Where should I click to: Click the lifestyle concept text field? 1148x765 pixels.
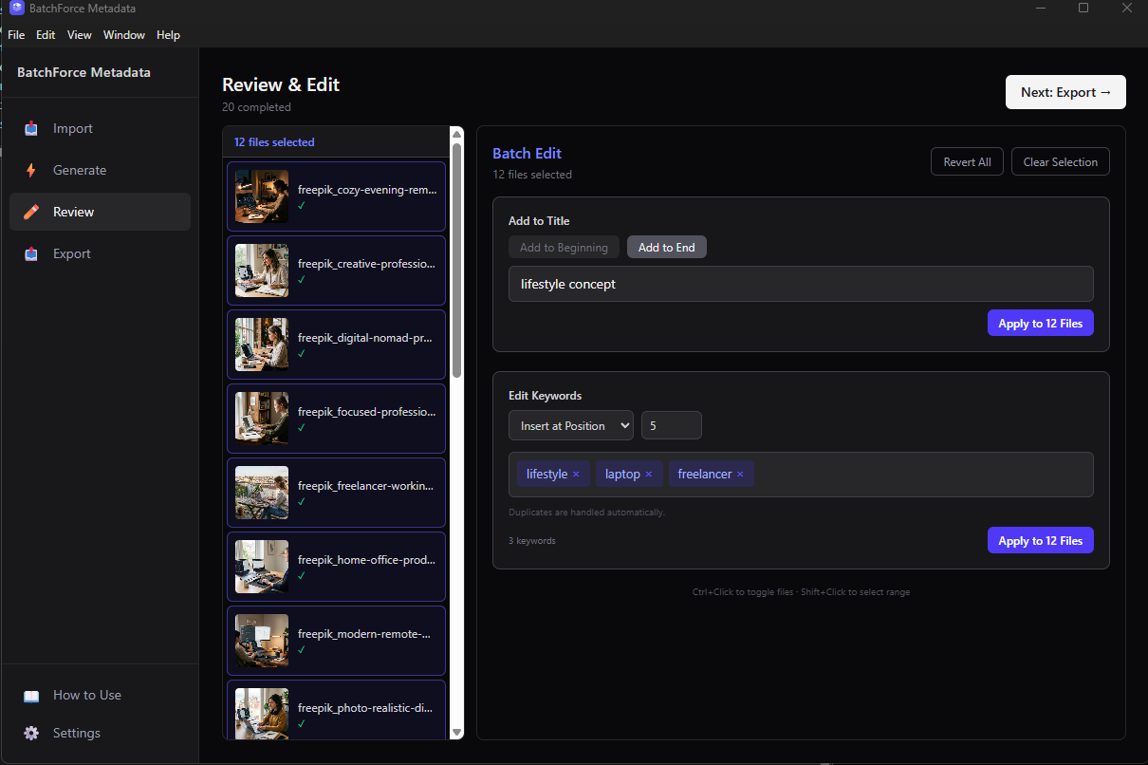800,284
